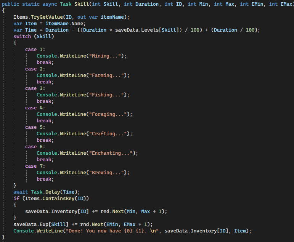Viewport: 294px width, 242px height.
Task: Click the 'case 1:' label
Action: point(35,50)
